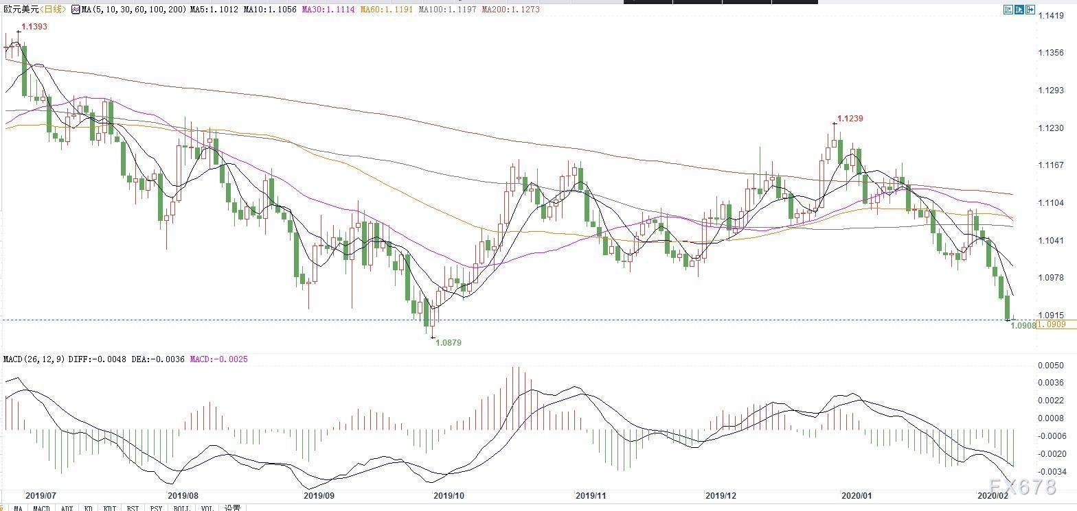The width and height of the screenshot is (1077, 511).
Task: Click the MA200:1.1273 value
Action: point(511,10)
